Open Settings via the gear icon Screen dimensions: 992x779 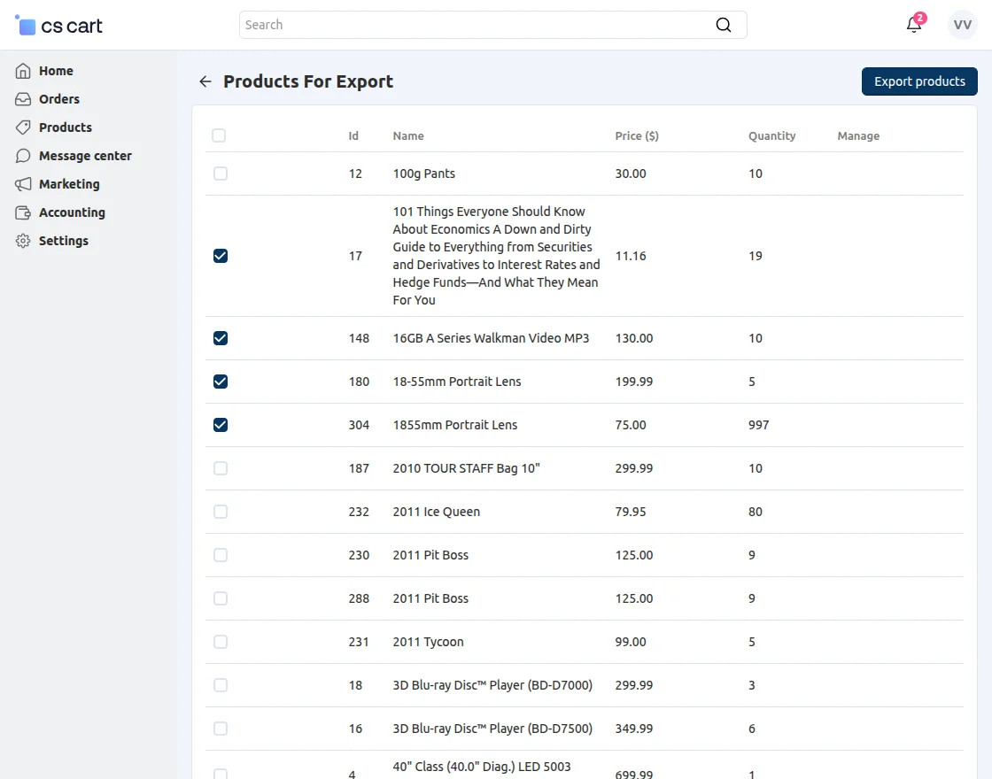(22, 240)
